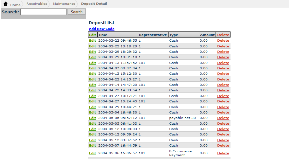Click the Amount column header
The image size is (289, 159).
point(207,35)
